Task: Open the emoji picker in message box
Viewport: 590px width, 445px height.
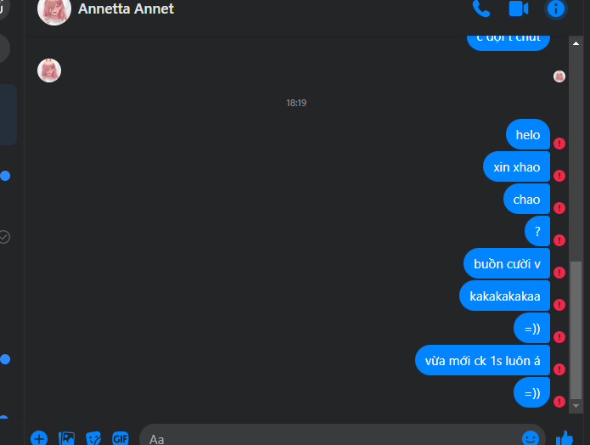Action: pyautogui.click(x=531, y=438)
